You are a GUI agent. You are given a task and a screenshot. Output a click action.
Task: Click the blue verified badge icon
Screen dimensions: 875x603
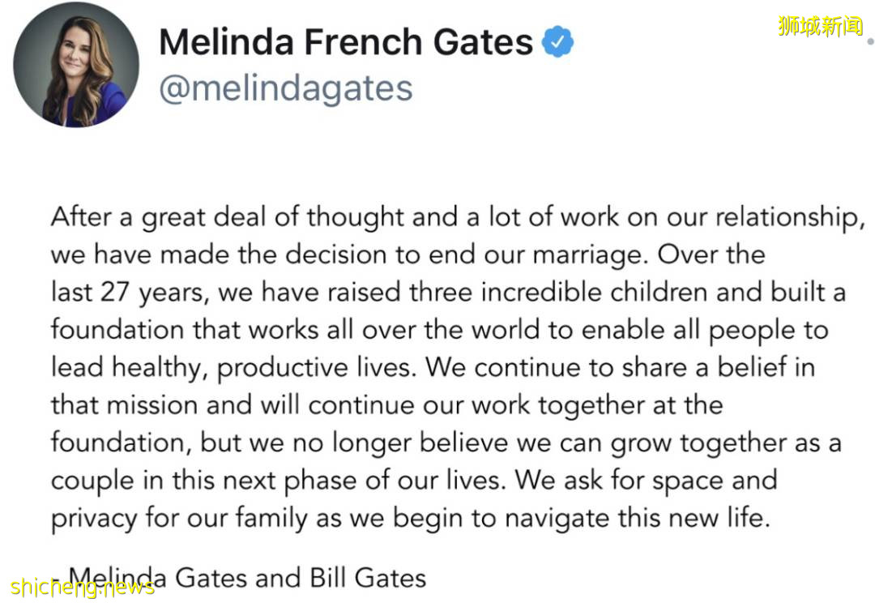[557, 42]
